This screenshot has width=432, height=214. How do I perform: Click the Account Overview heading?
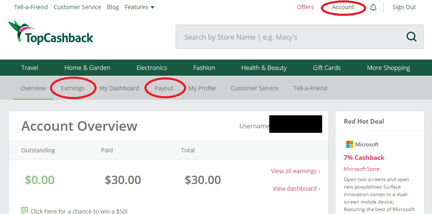(79, 126)
